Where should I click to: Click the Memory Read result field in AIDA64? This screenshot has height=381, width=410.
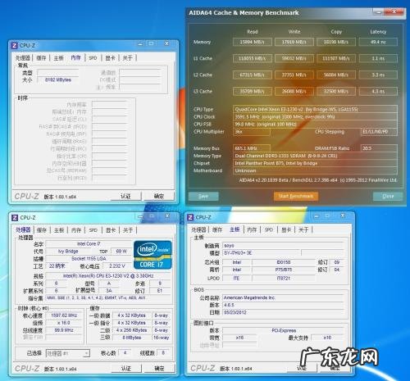coord(253,42)
